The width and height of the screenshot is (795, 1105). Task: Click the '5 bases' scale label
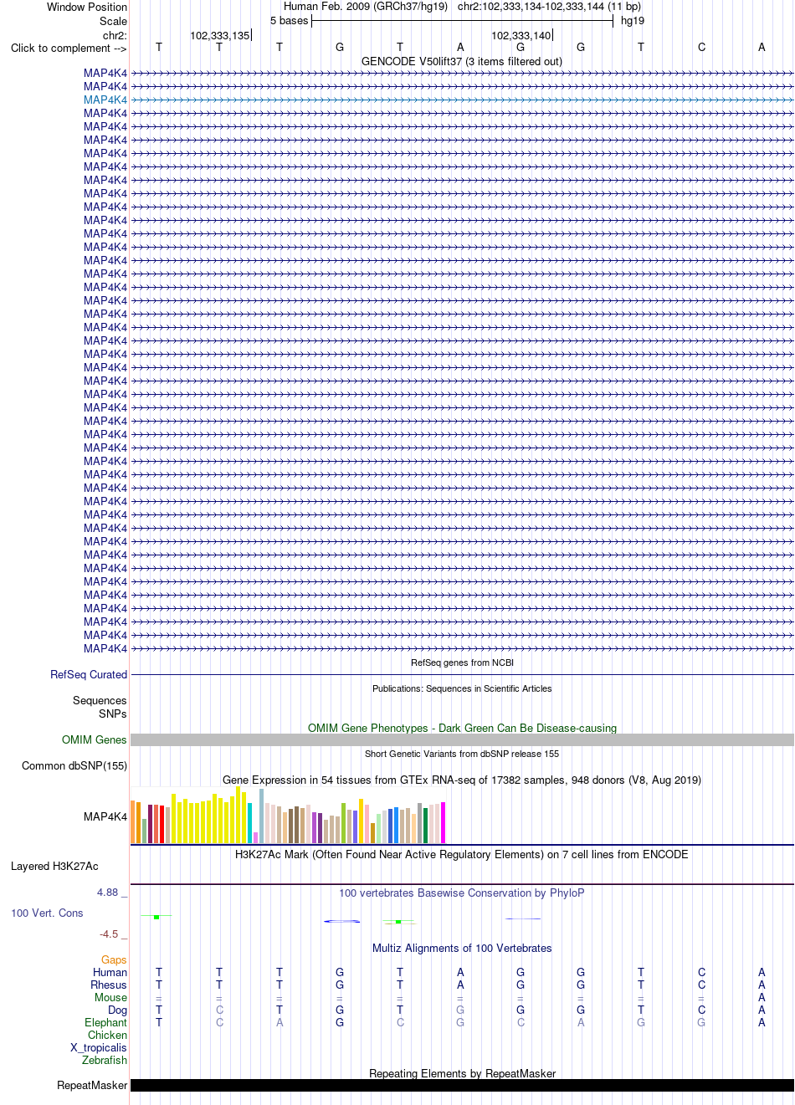click(289, 20)
